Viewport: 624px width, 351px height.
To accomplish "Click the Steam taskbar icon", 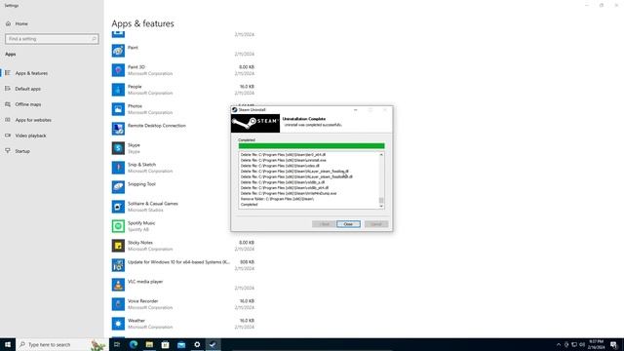I will click(x=213, y=344).
